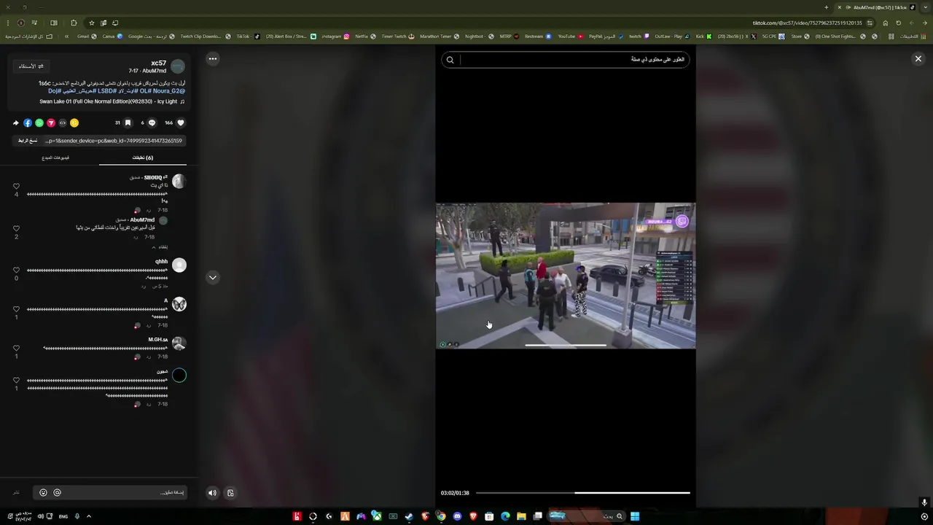Toggle the browser side panel icon
The height and width of the screenshot is (525, 933).
tap(53, 23)
